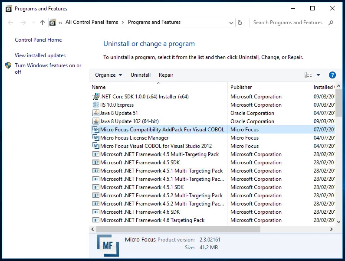Refresh the Programs and Features list
This screenshot has width=345, height=261.
pyautogui.click(x=240, y=23)
